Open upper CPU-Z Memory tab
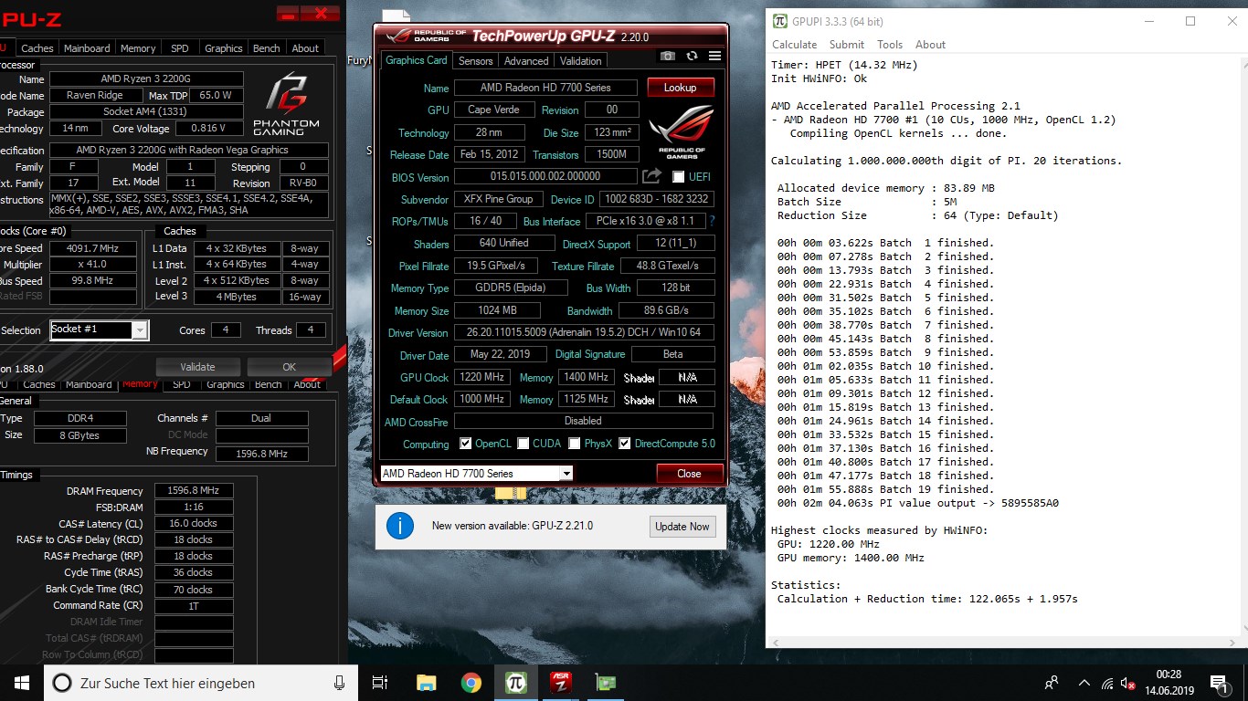 coord(138,48)
